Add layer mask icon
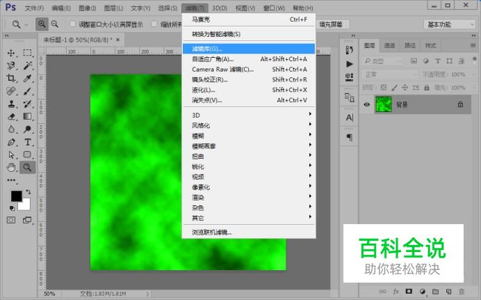The width and height of the screenshot is (481, 300). (409, 292)
